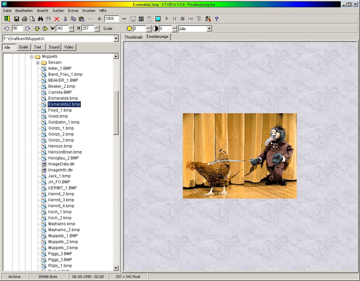Viewport: 360px width, 281px height.
Task: Open the Ansicht menu
Action: click(x=43, y=11)
